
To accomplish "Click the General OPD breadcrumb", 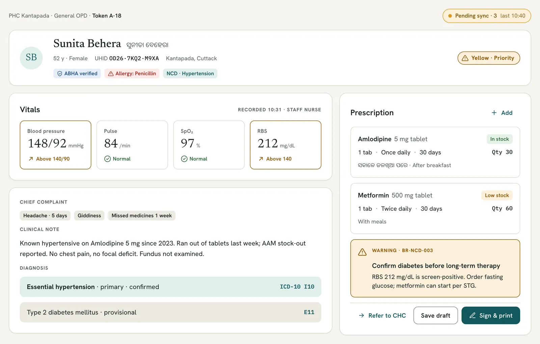I will [x=71, y=16].
